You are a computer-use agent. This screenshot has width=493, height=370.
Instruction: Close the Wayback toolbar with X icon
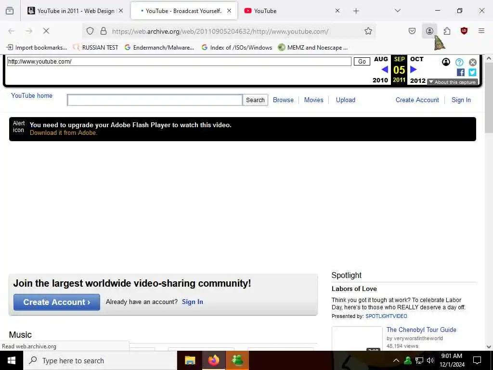click(473, 62)
